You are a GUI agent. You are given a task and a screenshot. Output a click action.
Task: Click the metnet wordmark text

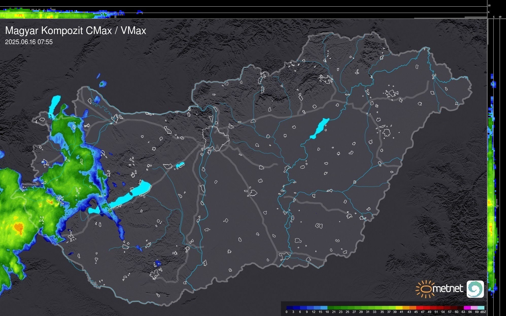pyautogui.click(x=448, y=289)
